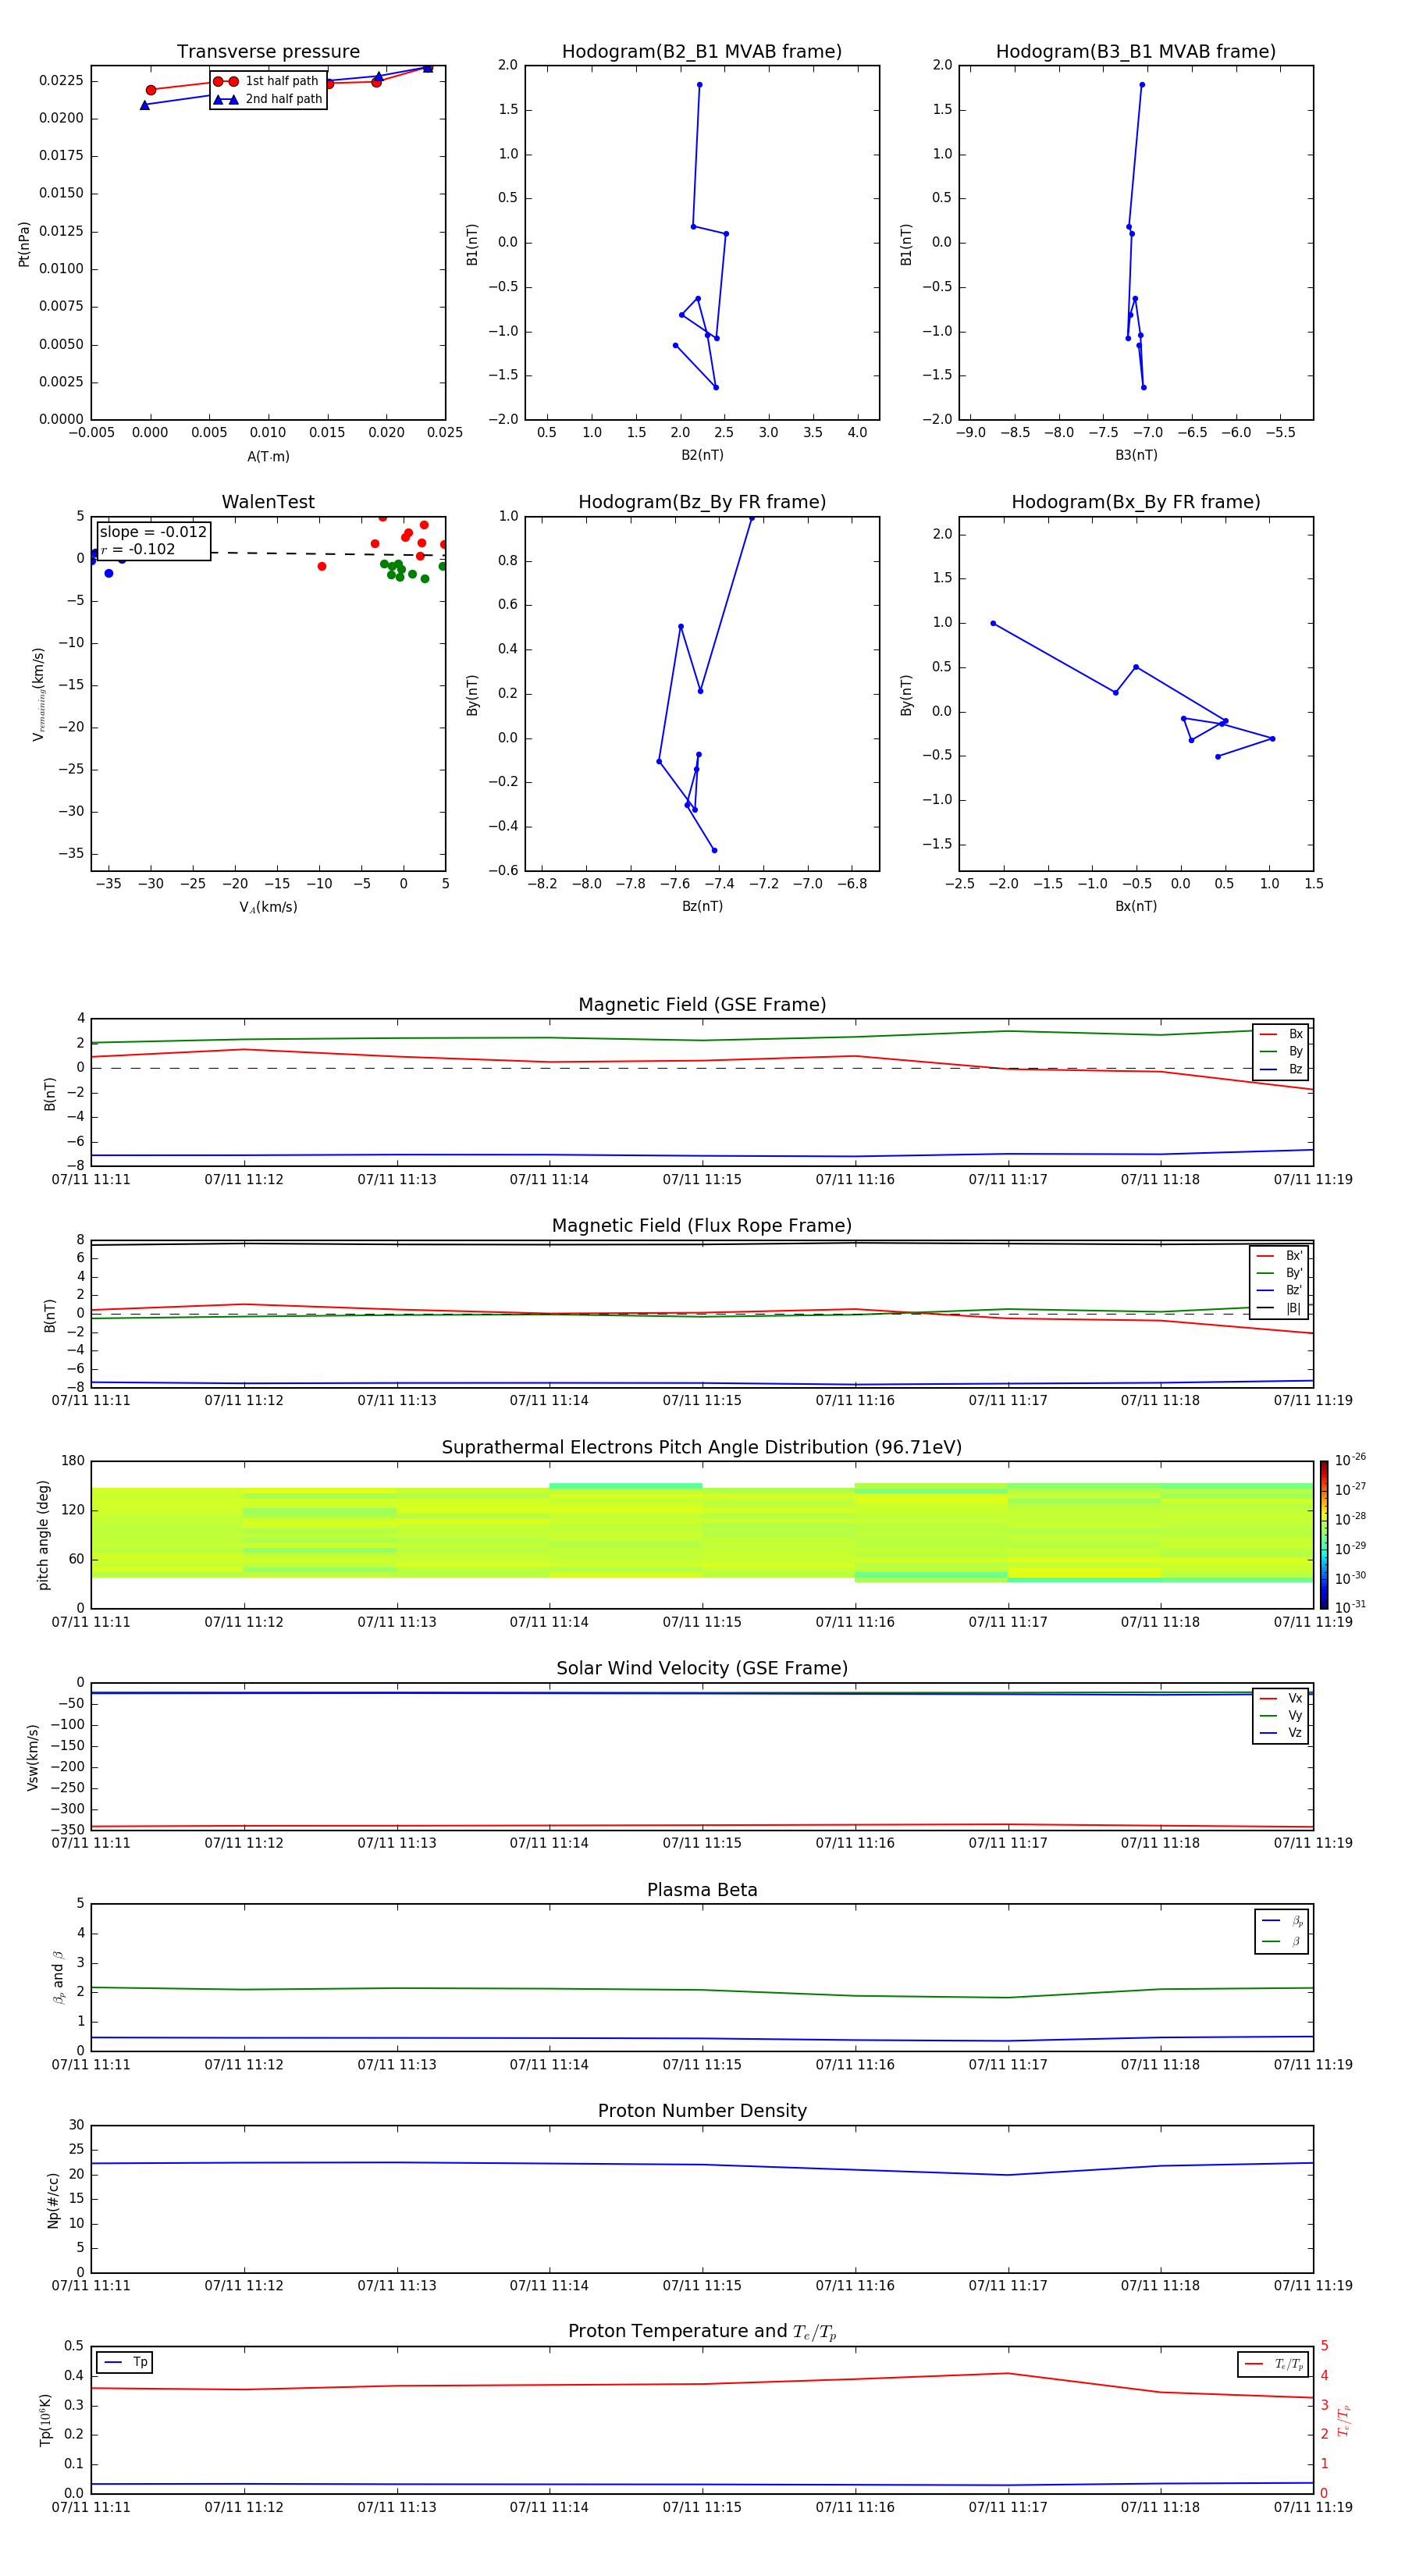Click the βp entry in Plasma Beta legend

coord(1282,1921)
